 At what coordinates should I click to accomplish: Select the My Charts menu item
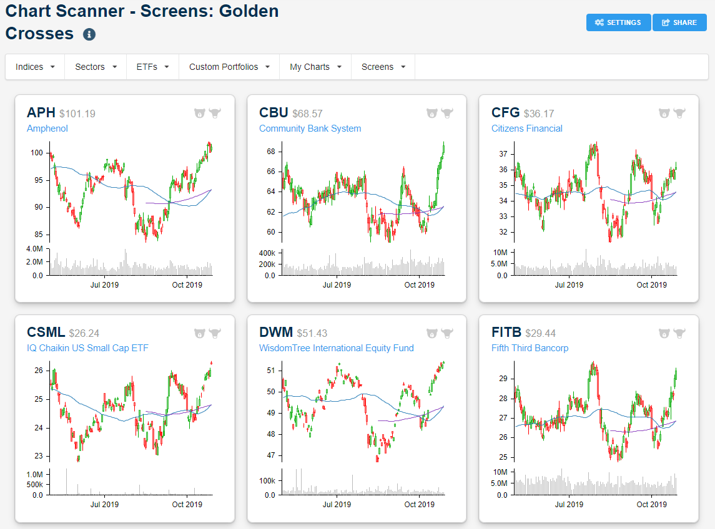314,67
